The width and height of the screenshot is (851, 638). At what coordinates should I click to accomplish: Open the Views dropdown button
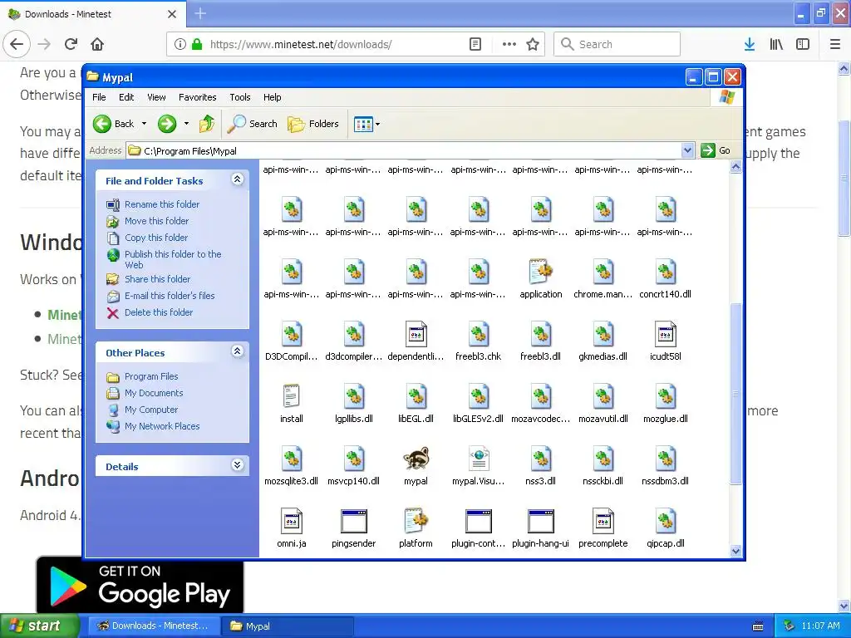coord(366,125)
